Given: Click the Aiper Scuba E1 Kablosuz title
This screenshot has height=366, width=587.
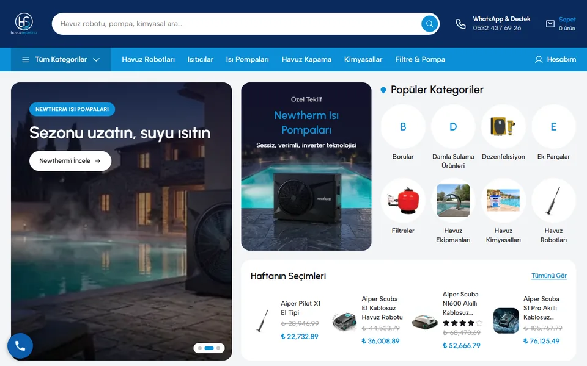Looking at the screenshot, I should click(382, 308).
